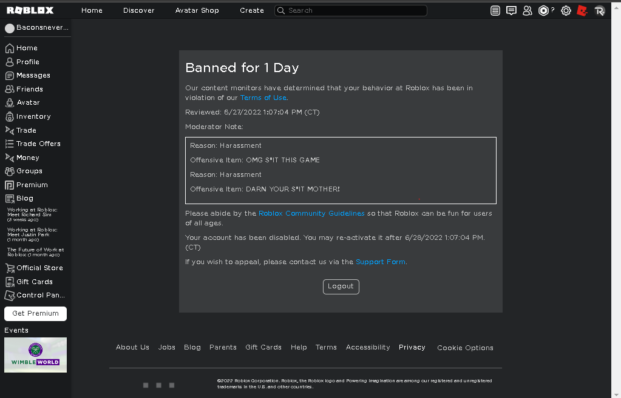Open the Cookie Options footer link
Screen dimensions: 621x398
[465, 348]
